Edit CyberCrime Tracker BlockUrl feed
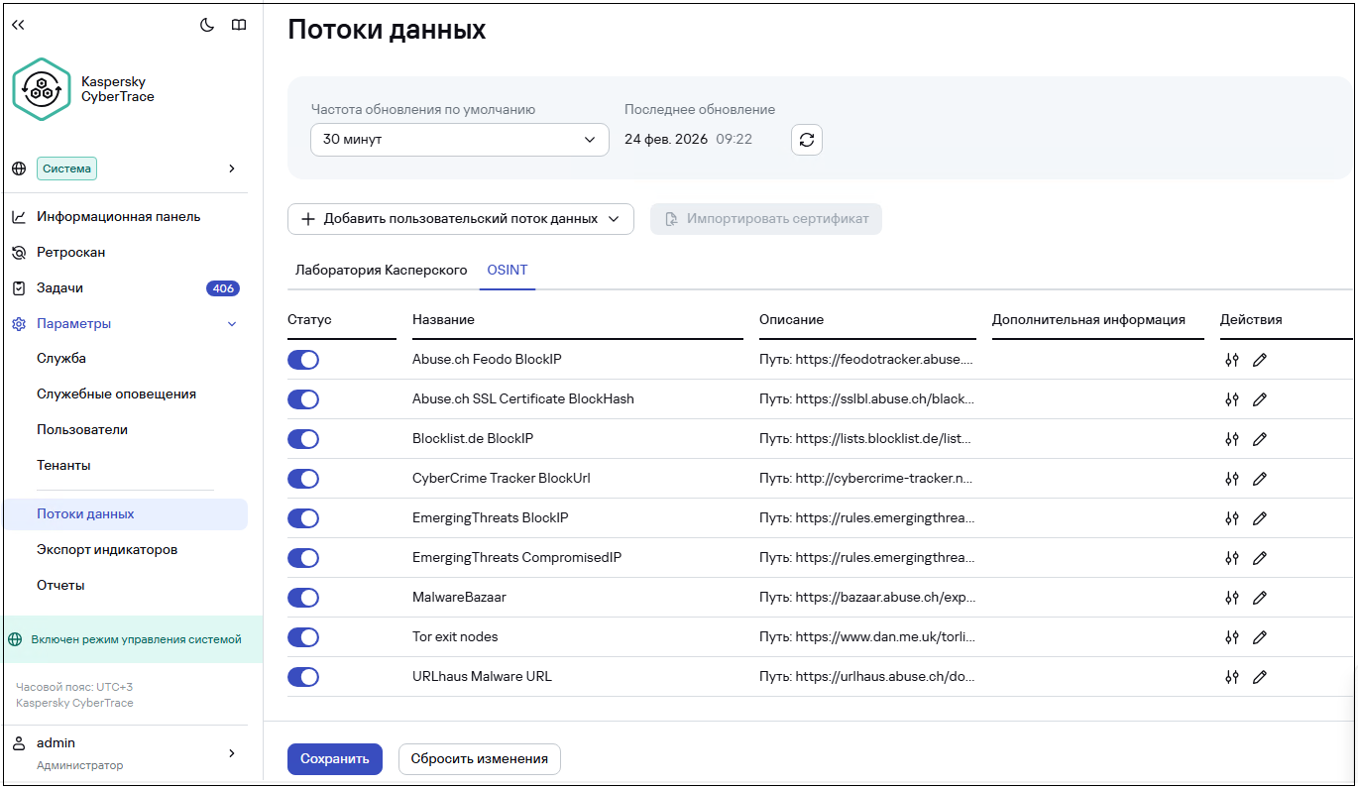The height and width of the screenshot is (788, 1358). click(1260, 479)
